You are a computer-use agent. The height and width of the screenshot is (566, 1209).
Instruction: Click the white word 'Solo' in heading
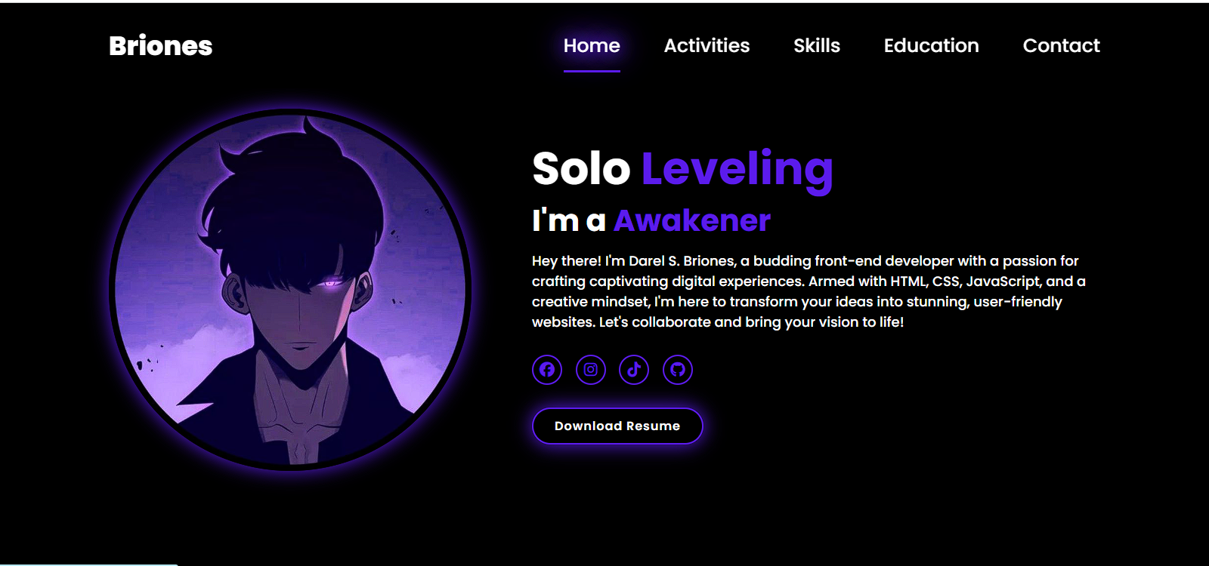click(x=581, y=168)
